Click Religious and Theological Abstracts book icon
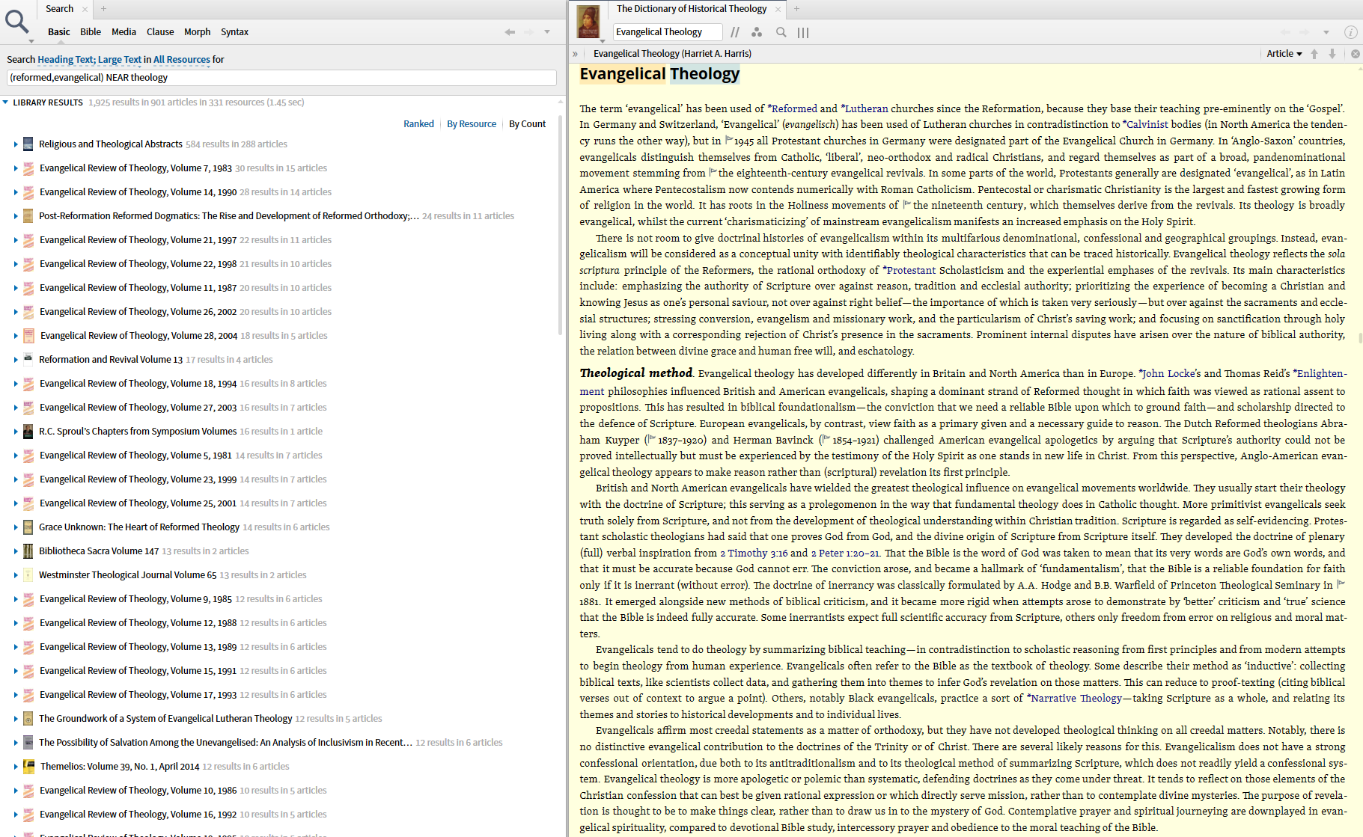 tap(28, 144)
